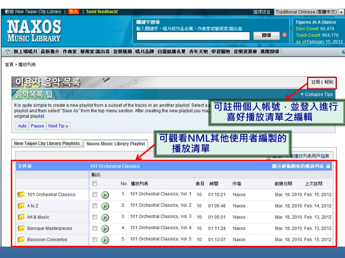Select folder name Art & Music
Screen dimensions: 345x258
(x=38, y=217)
